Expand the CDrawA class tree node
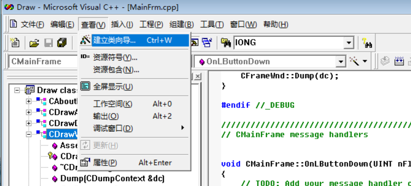This screenshot has width=411, height=186. tap(29, 112)
